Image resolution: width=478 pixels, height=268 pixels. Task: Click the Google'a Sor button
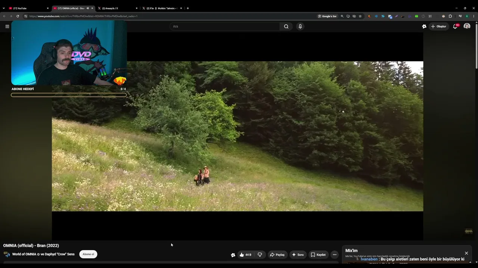(327, 16)
